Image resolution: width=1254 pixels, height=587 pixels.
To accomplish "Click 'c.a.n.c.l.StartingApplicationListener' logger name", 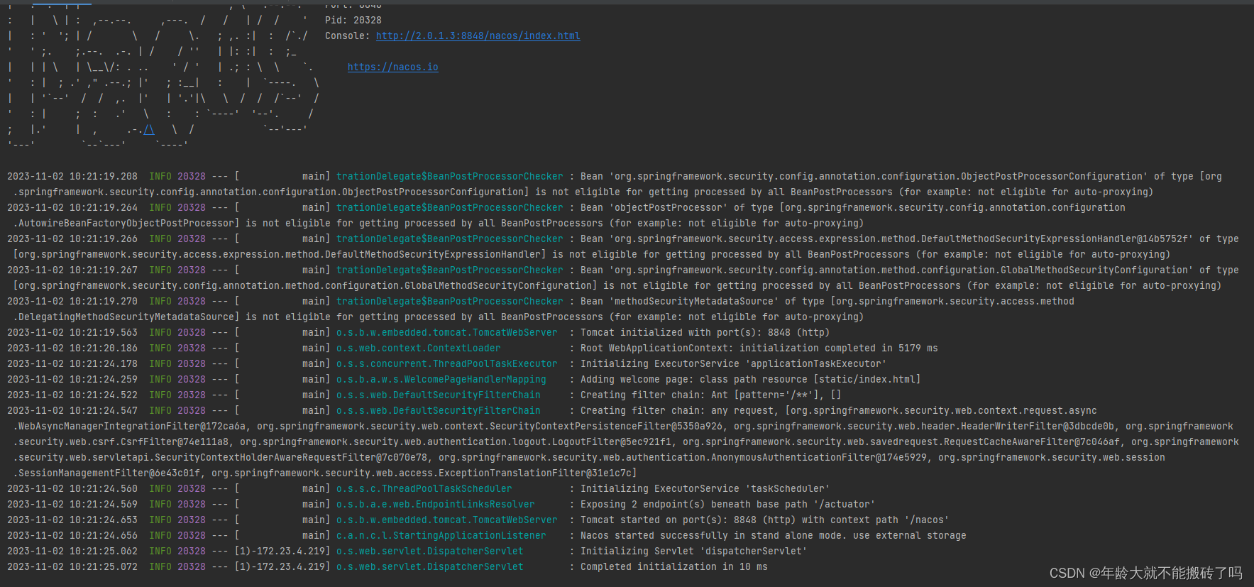I will point(441,535).
